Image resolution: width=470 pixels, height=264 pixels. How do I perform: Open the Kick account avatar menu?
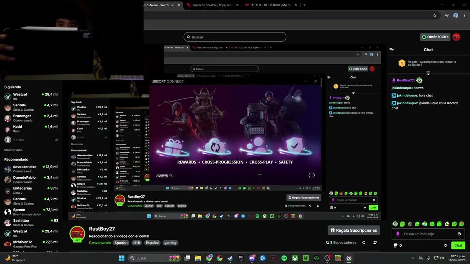456,37
